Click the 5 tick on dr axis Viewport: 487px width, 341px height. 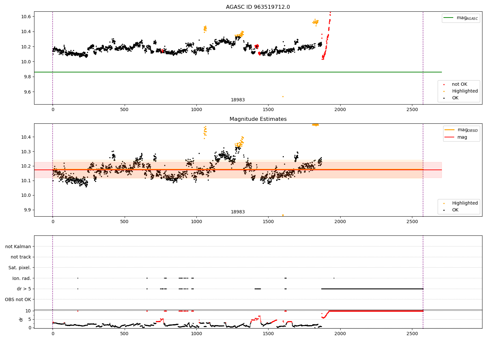click(30, 319)
